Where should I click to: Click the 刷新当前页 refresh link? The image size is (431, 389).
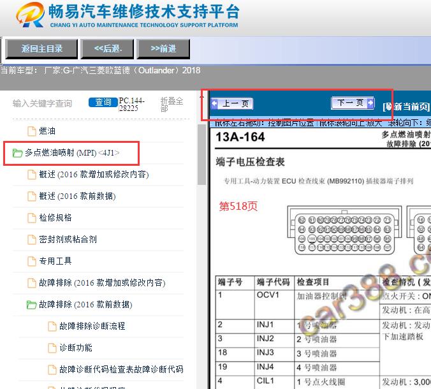click(406, 106)
